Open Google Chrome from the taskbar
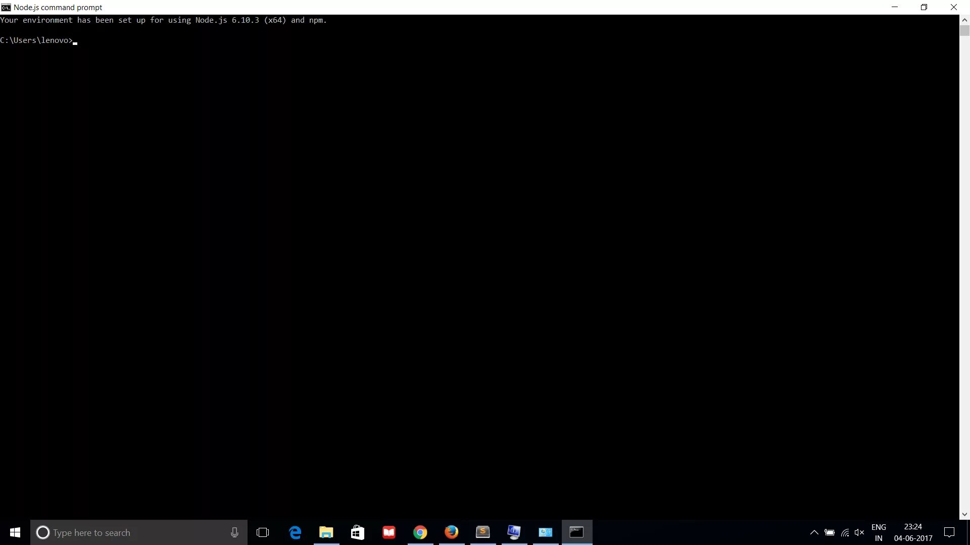This screenshot has height=545, width=970. tap(420, 532)
